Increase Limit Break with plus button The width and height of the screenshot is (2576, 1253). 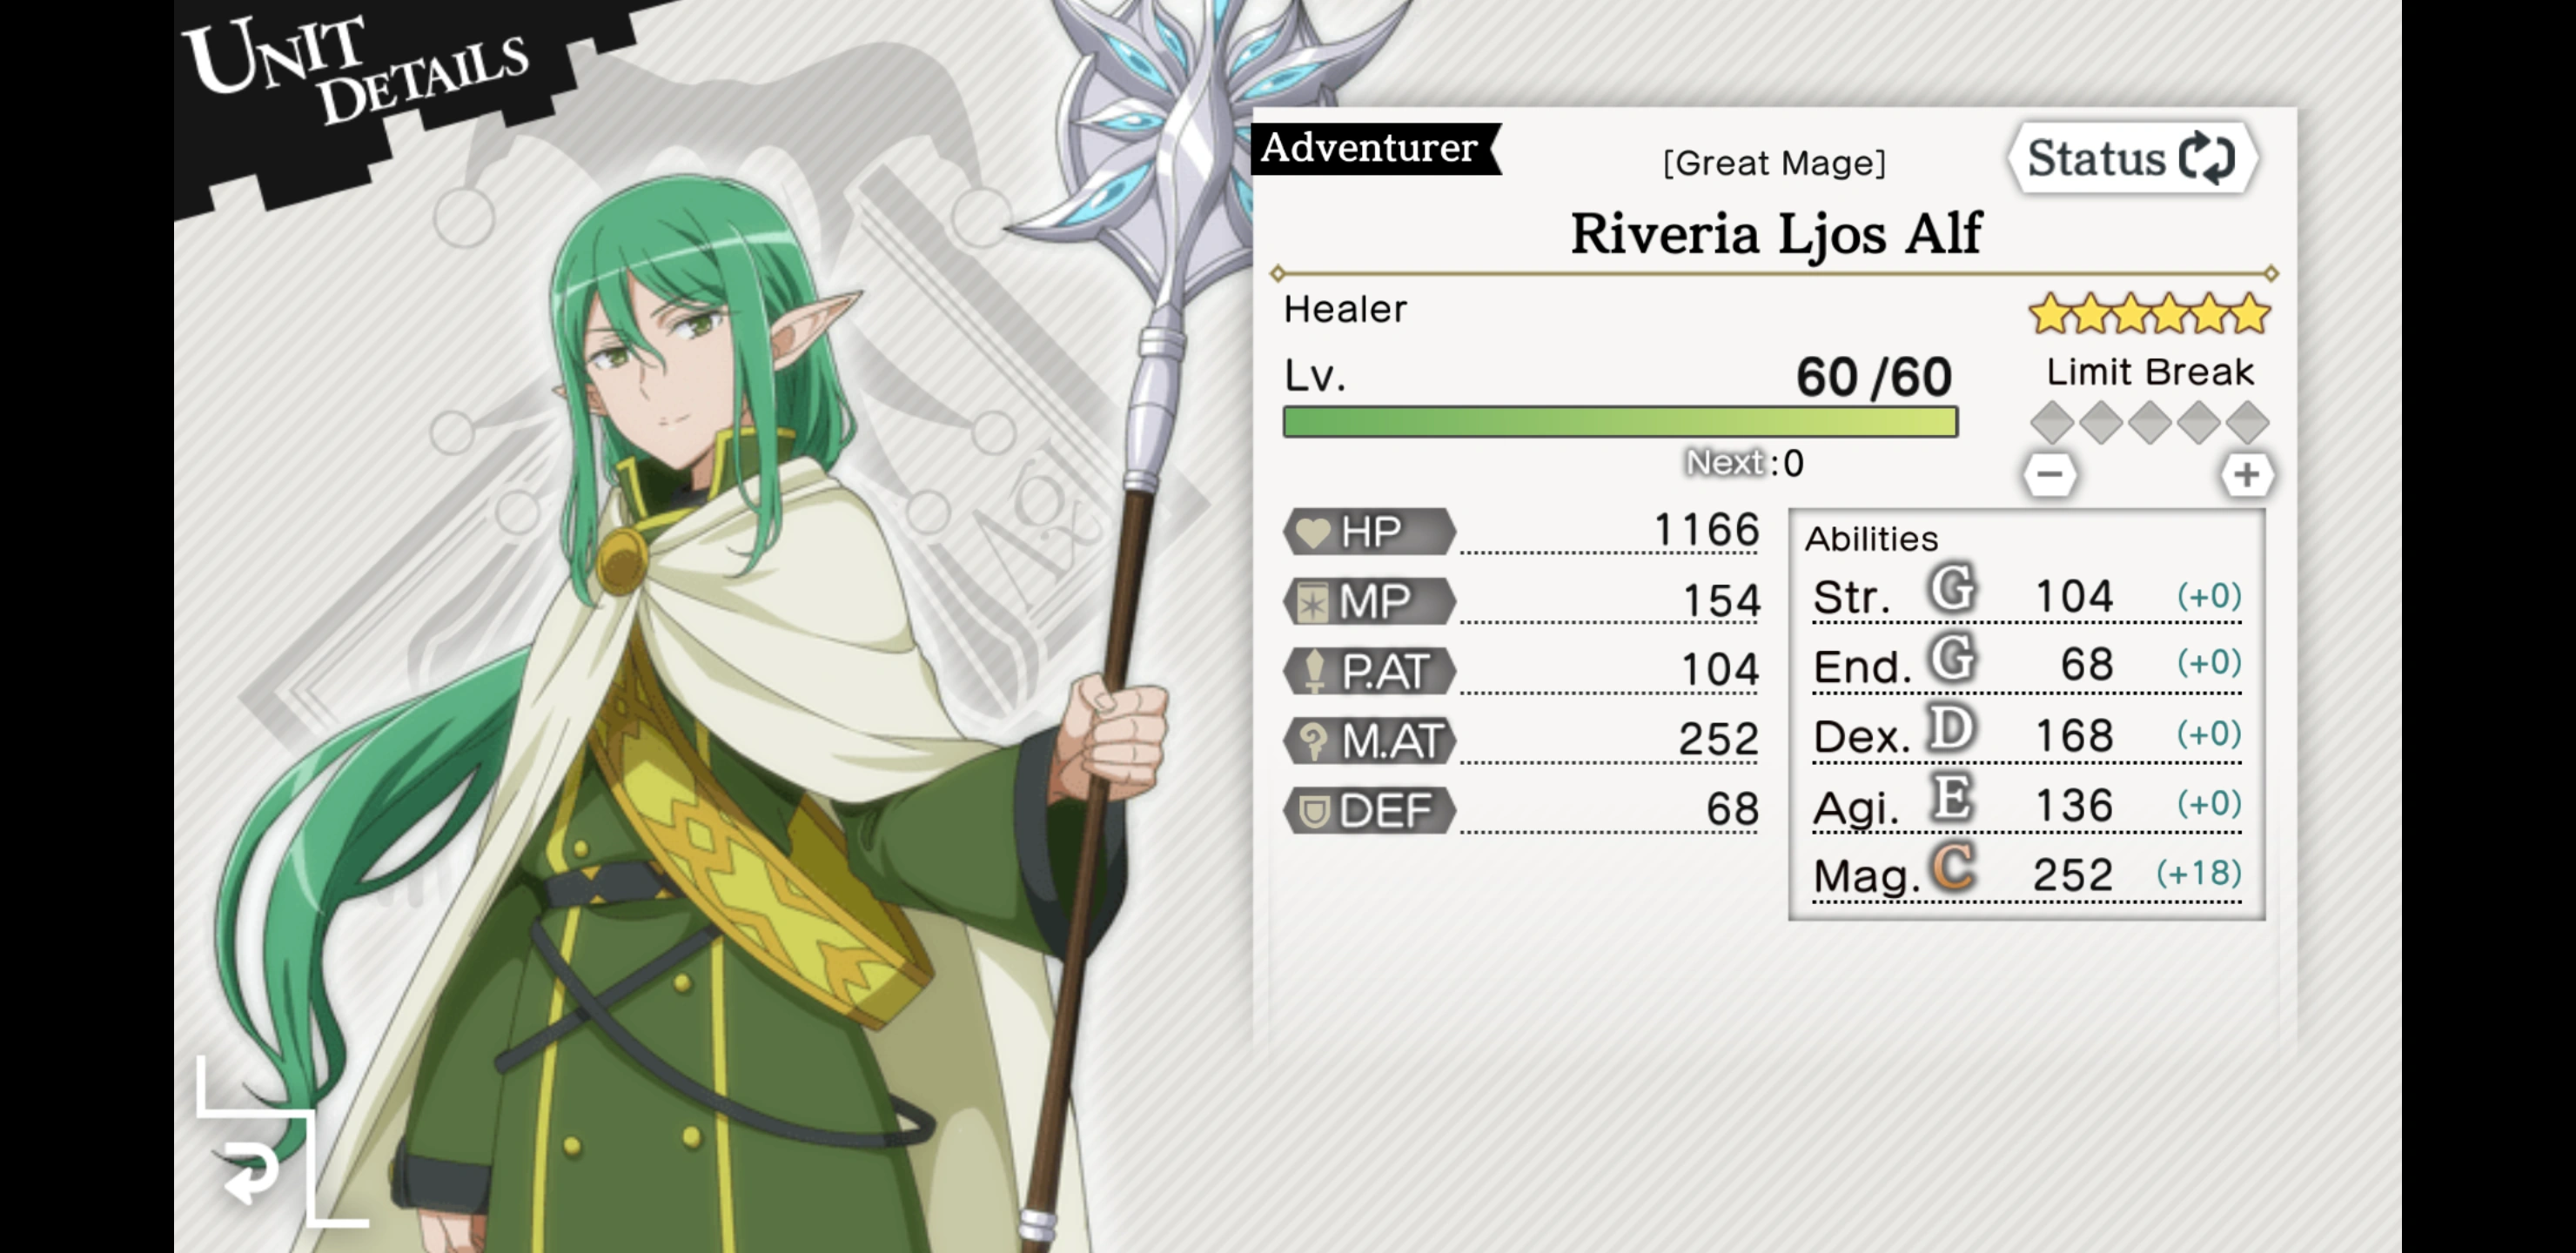click(x=2246, y=474)
